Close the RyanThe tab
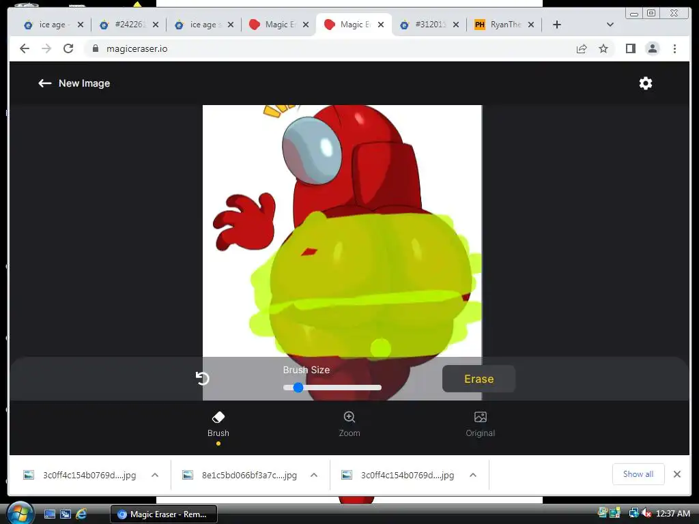Viewport: 699px width, 524px height. [531, 25]
